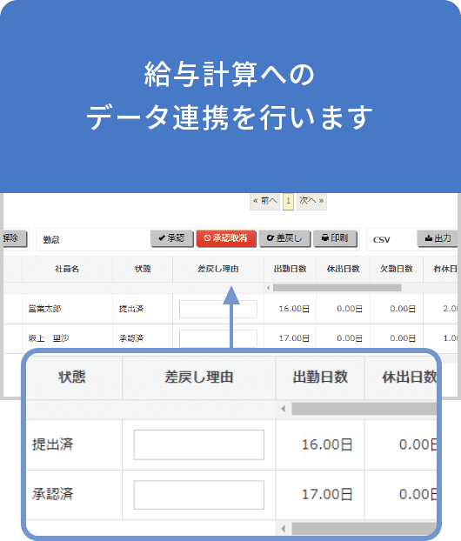
Task: Click the 承認 approve button
Action: pos(172,238)
